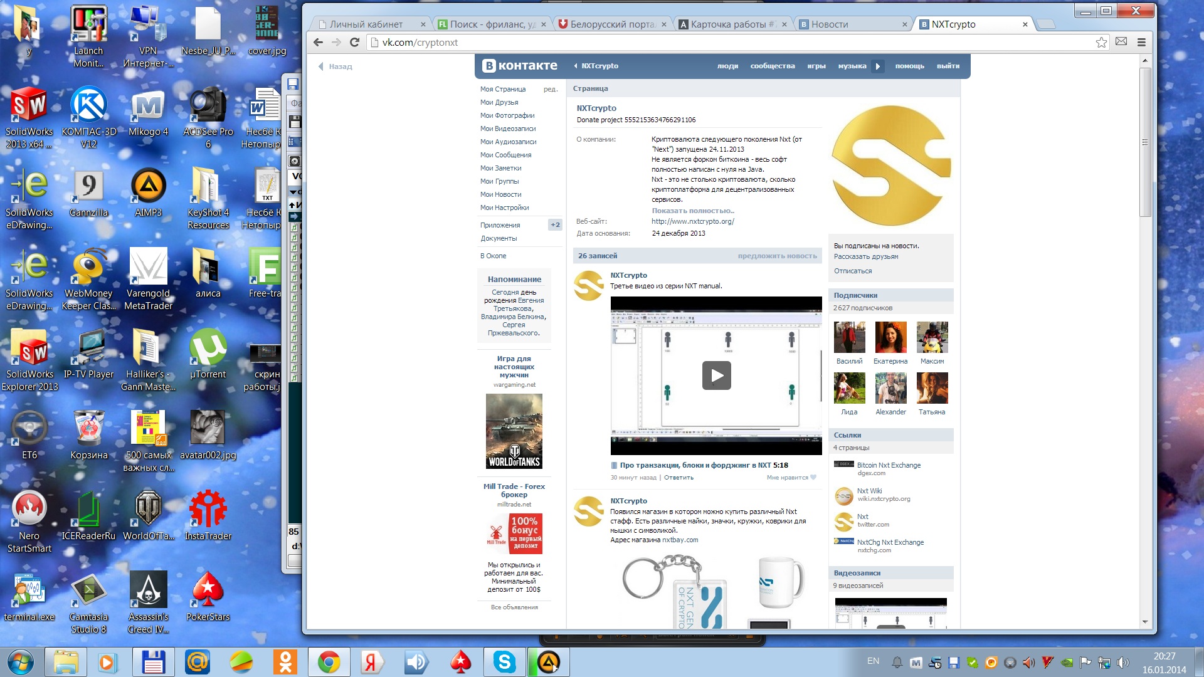The image size is (1204, 677).
Task: Open Varengold MetaTrader desktop icon
Action: [148, 279]
